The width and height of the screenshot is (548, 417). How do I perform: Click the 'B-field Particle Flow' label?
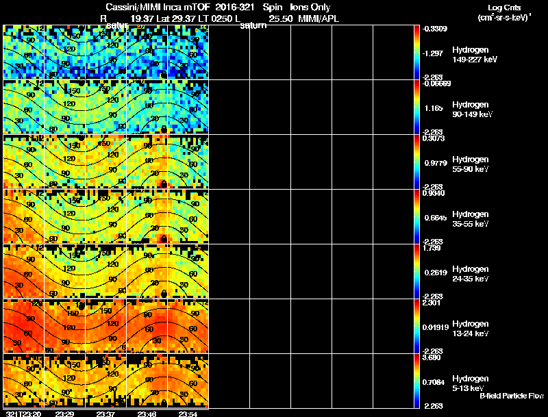[512, 396]
